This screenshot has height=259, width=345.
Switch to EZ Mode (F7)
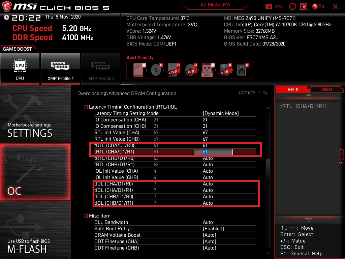[x=215, y=5]
